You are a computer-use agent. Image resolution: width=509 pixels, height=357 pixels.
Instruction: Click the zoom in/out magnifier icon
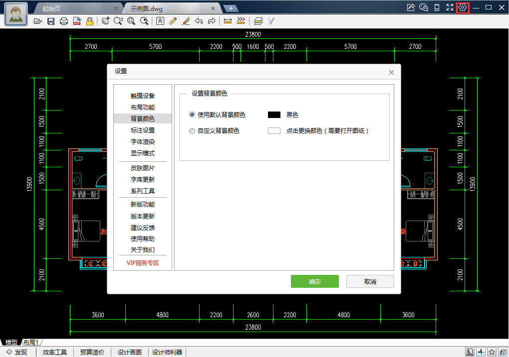click(x=118, y=21)
